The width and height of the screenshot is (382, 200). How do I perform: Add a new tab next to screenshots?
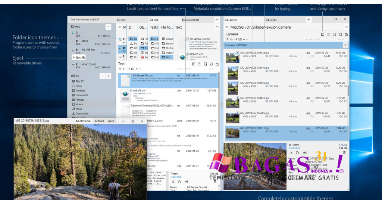[217, 20]
